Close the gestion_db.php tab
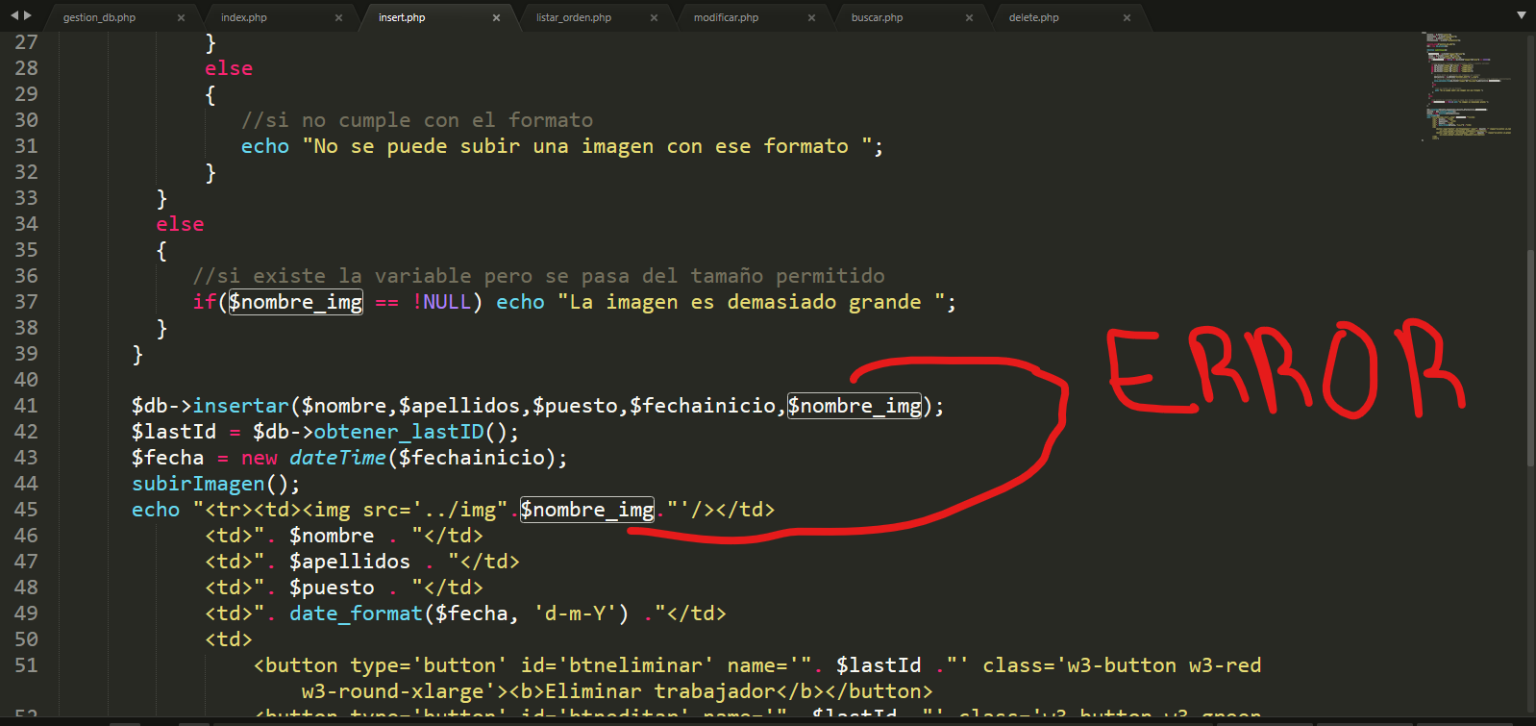This screenshot has width=1536, height=726. [182, 17]
